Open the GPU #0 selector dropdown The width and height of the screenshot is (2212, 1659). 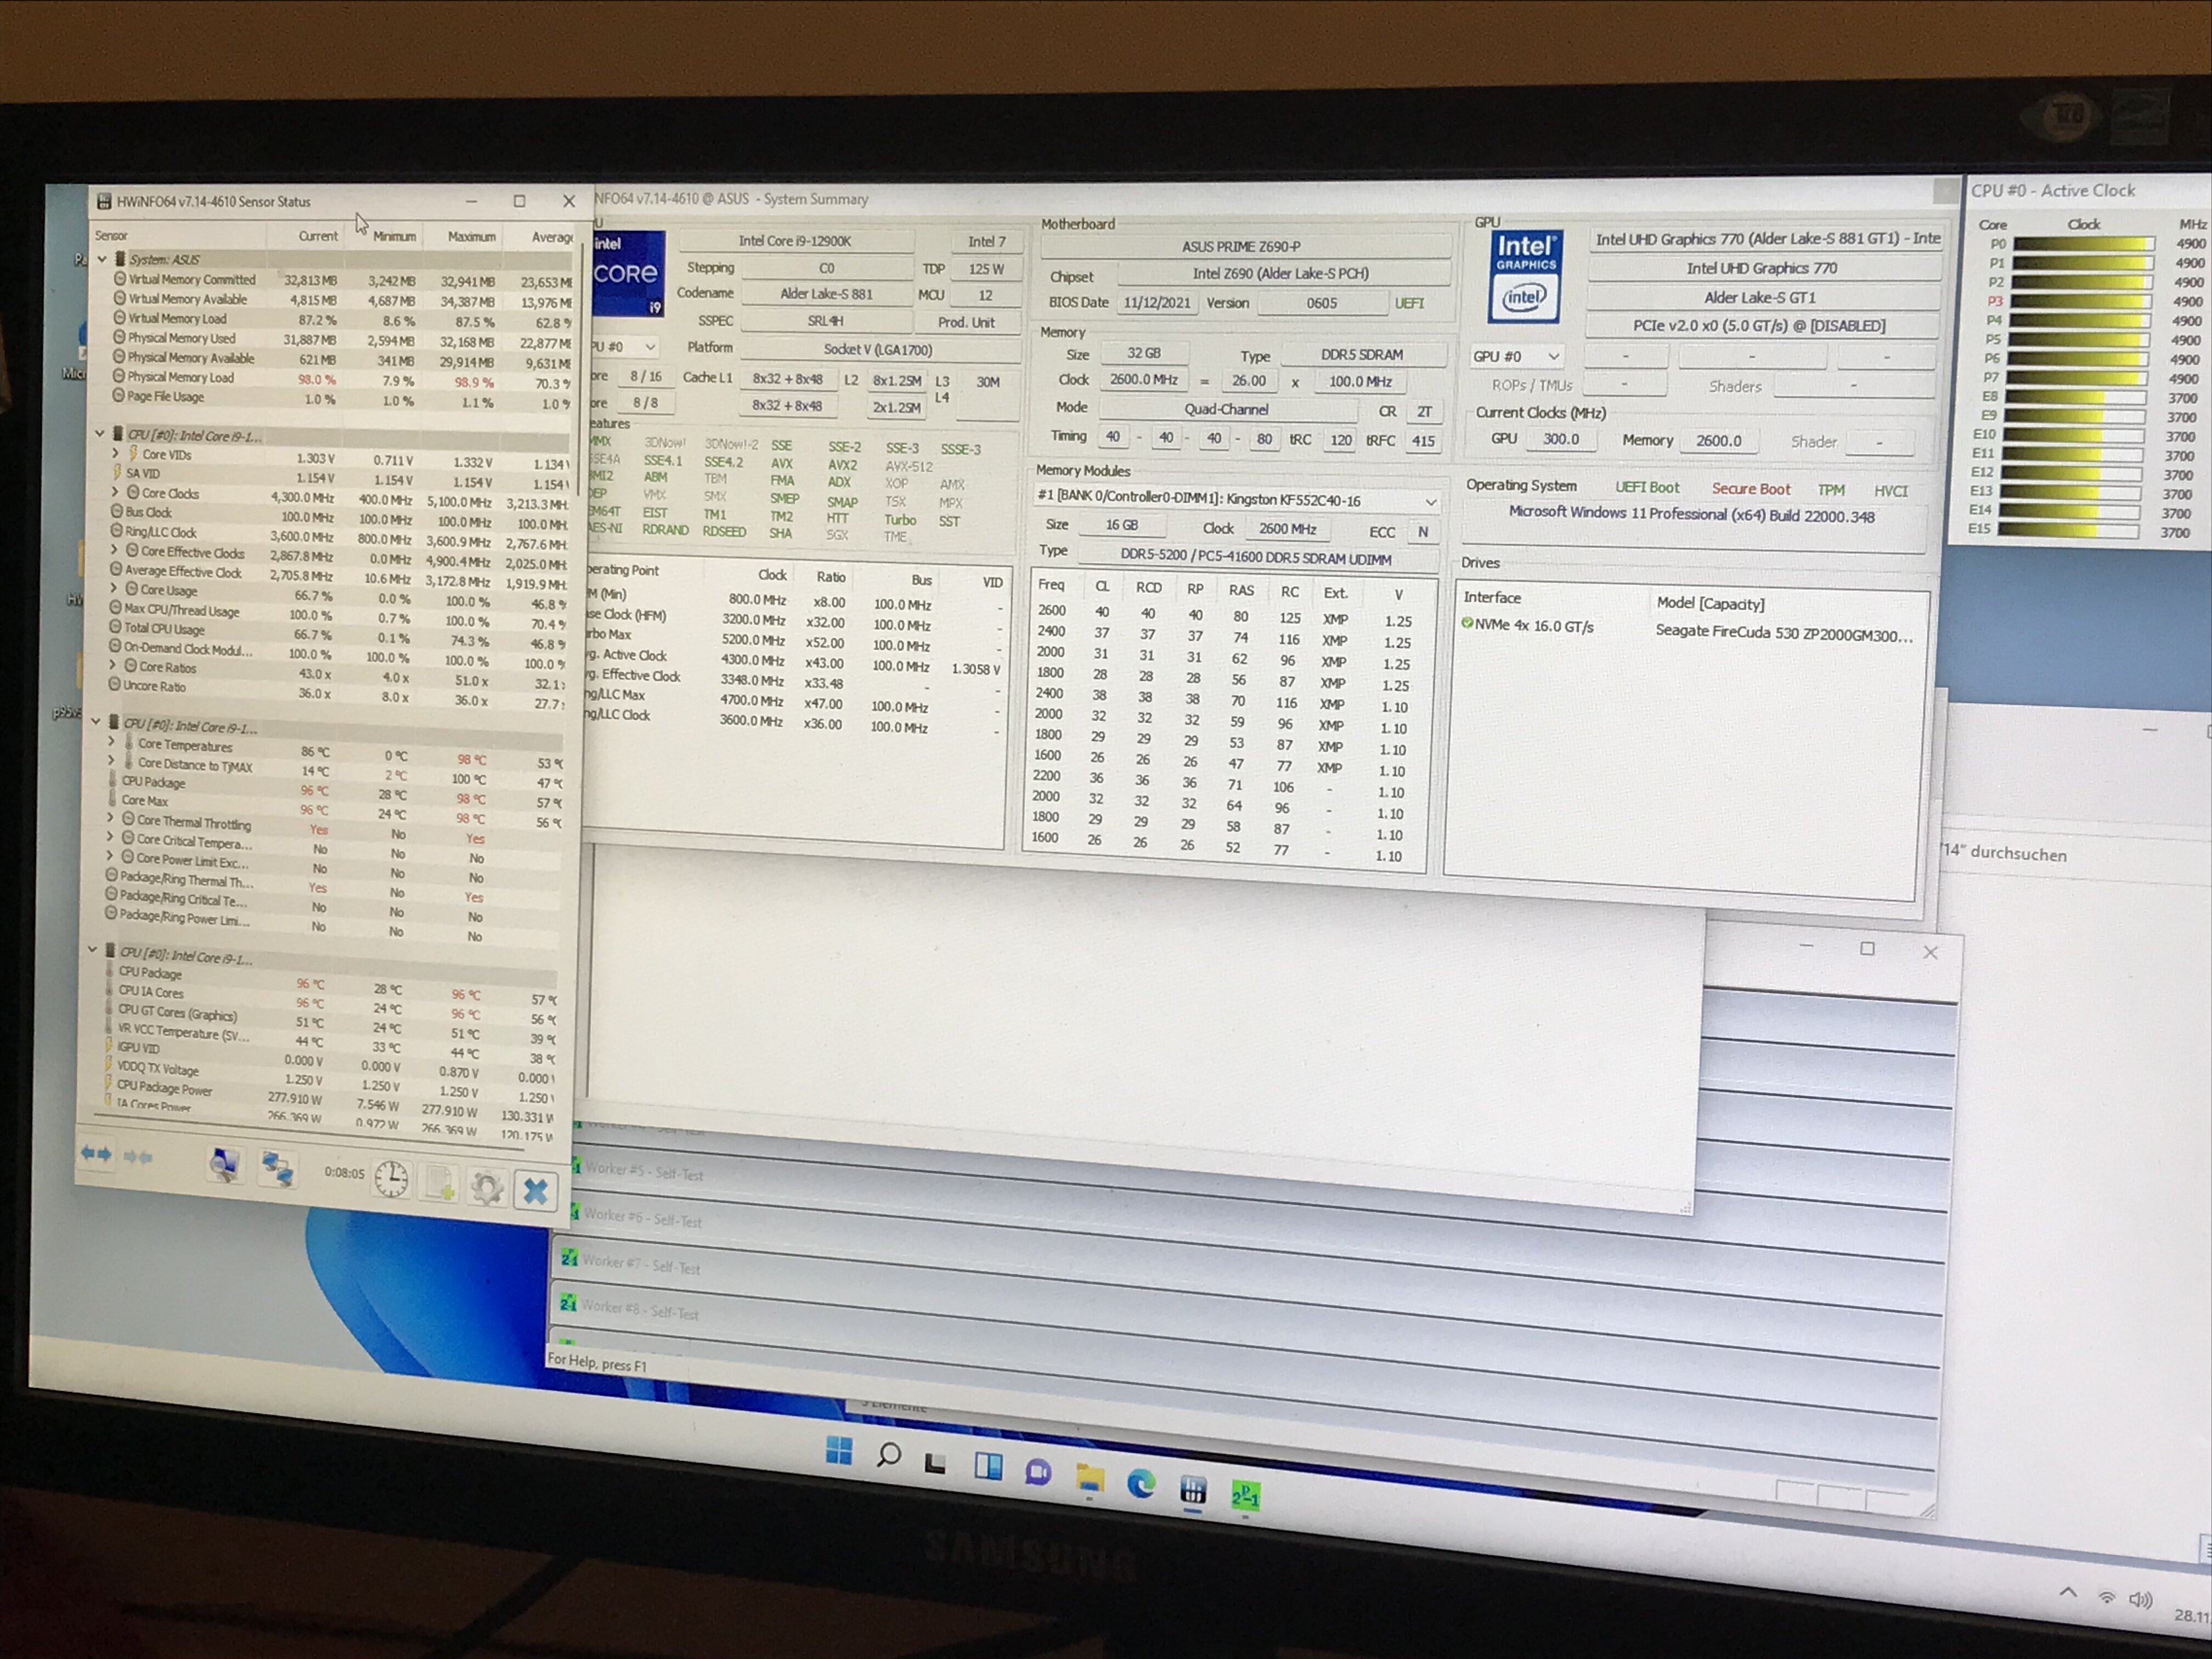coord(1517,356)
